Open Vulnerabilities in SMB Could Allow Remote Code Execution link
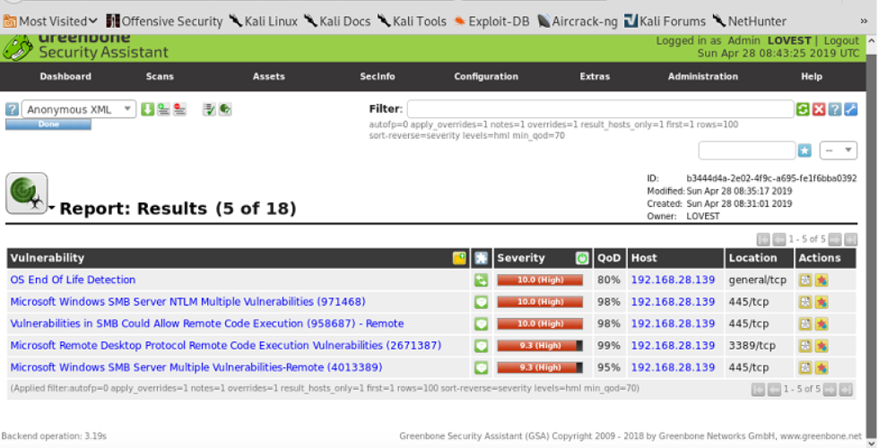Image resolution: width=878 pixels, height=448 pixels. 207,323
